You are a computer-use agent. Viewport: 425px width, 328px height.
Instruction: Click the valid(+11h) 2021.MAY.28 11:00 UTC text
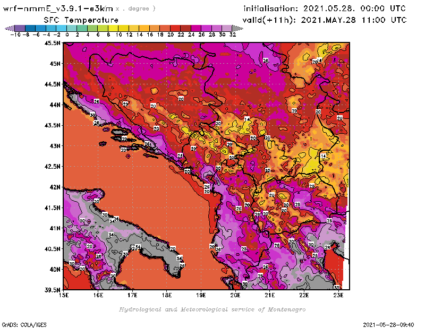coord(325,20)
